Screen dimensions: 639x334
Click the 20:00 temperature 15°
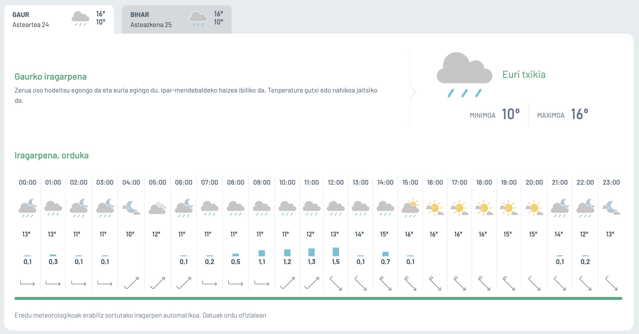[x=533, y=234]
